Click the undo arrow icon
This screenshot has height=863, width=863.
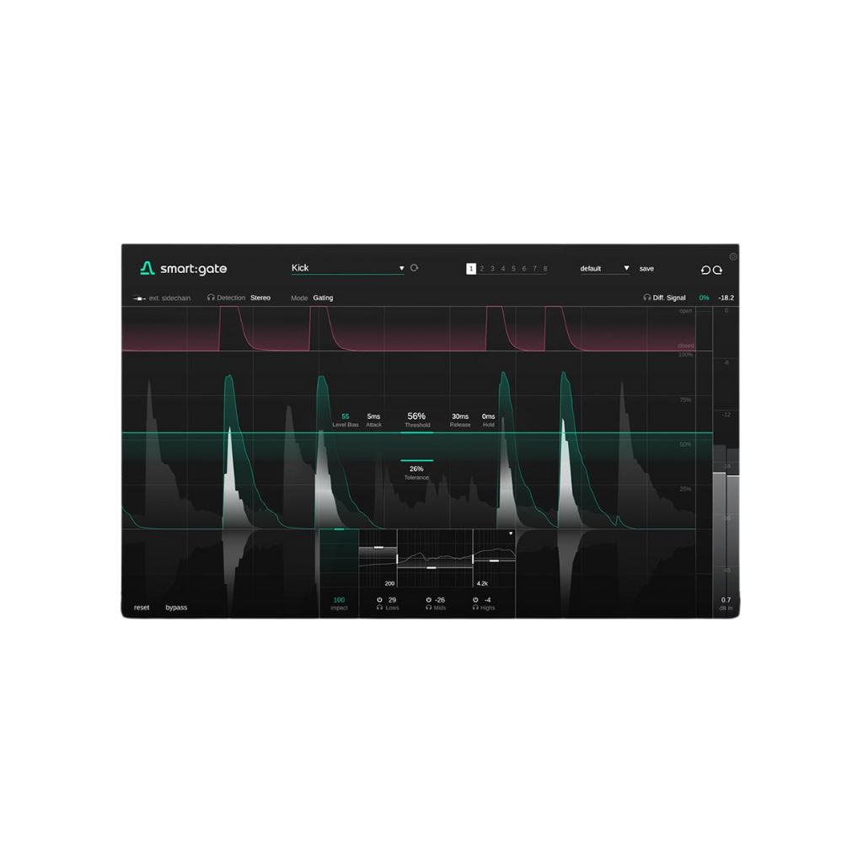[705, 270]
